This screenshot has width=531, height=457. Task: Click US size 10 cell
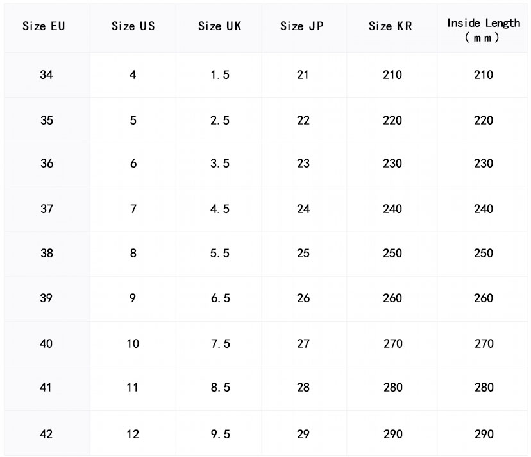click(133, 343)
